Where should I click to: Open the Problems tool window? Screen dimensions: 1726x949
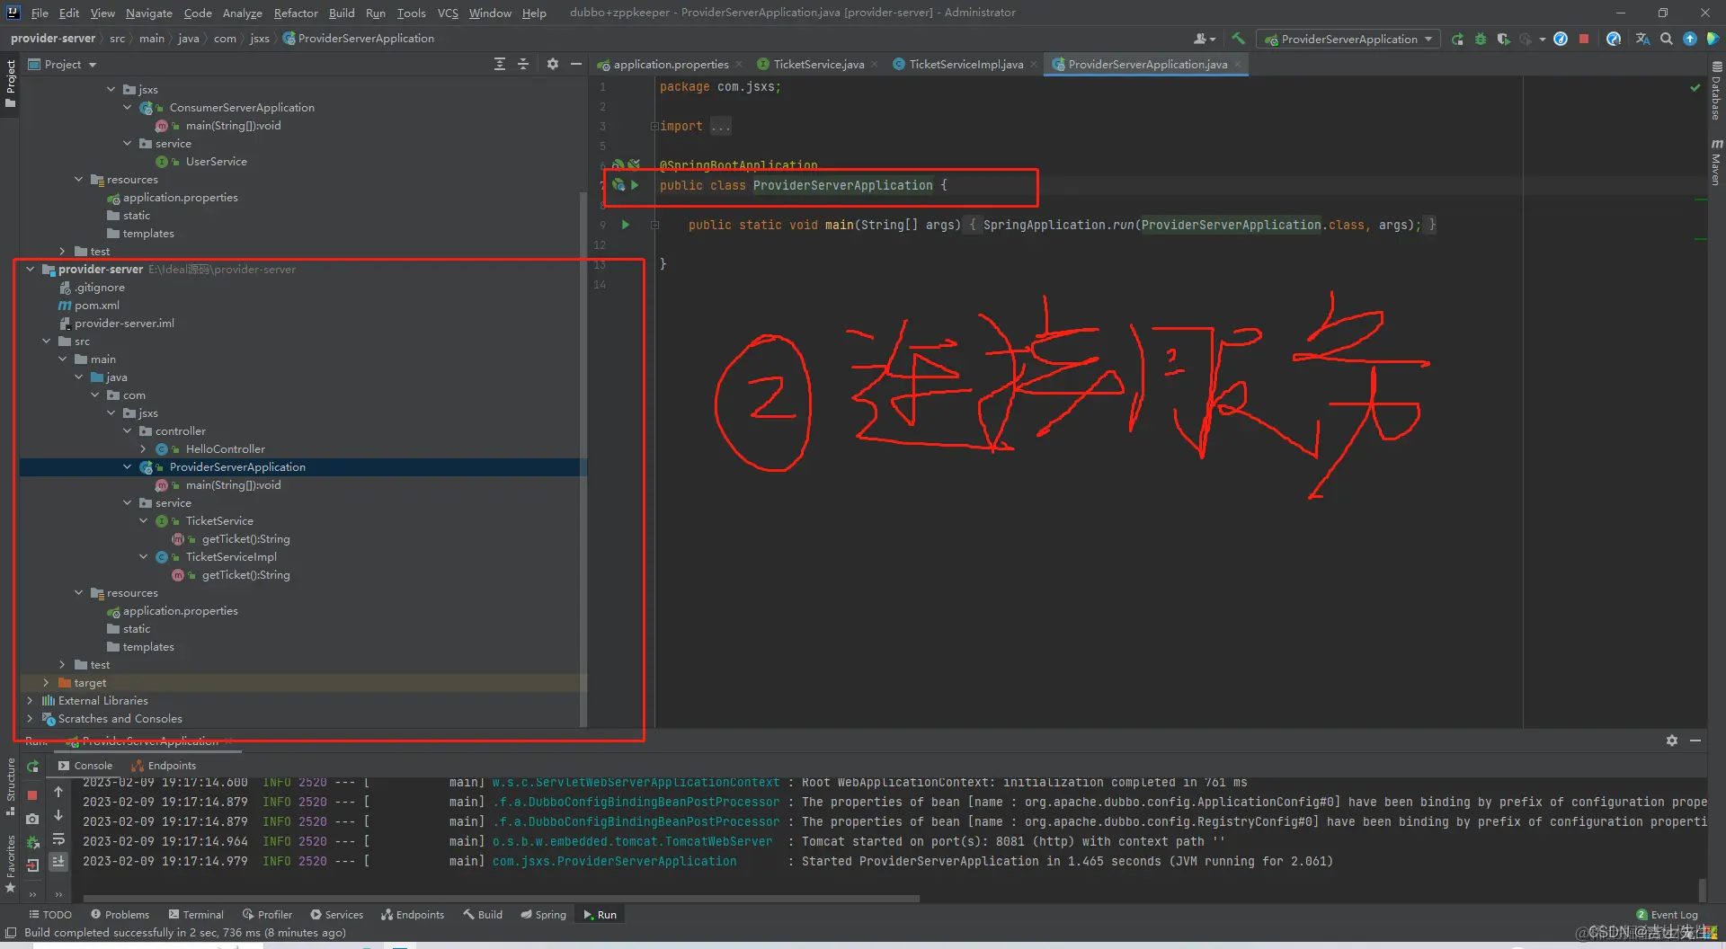point(120,915)
